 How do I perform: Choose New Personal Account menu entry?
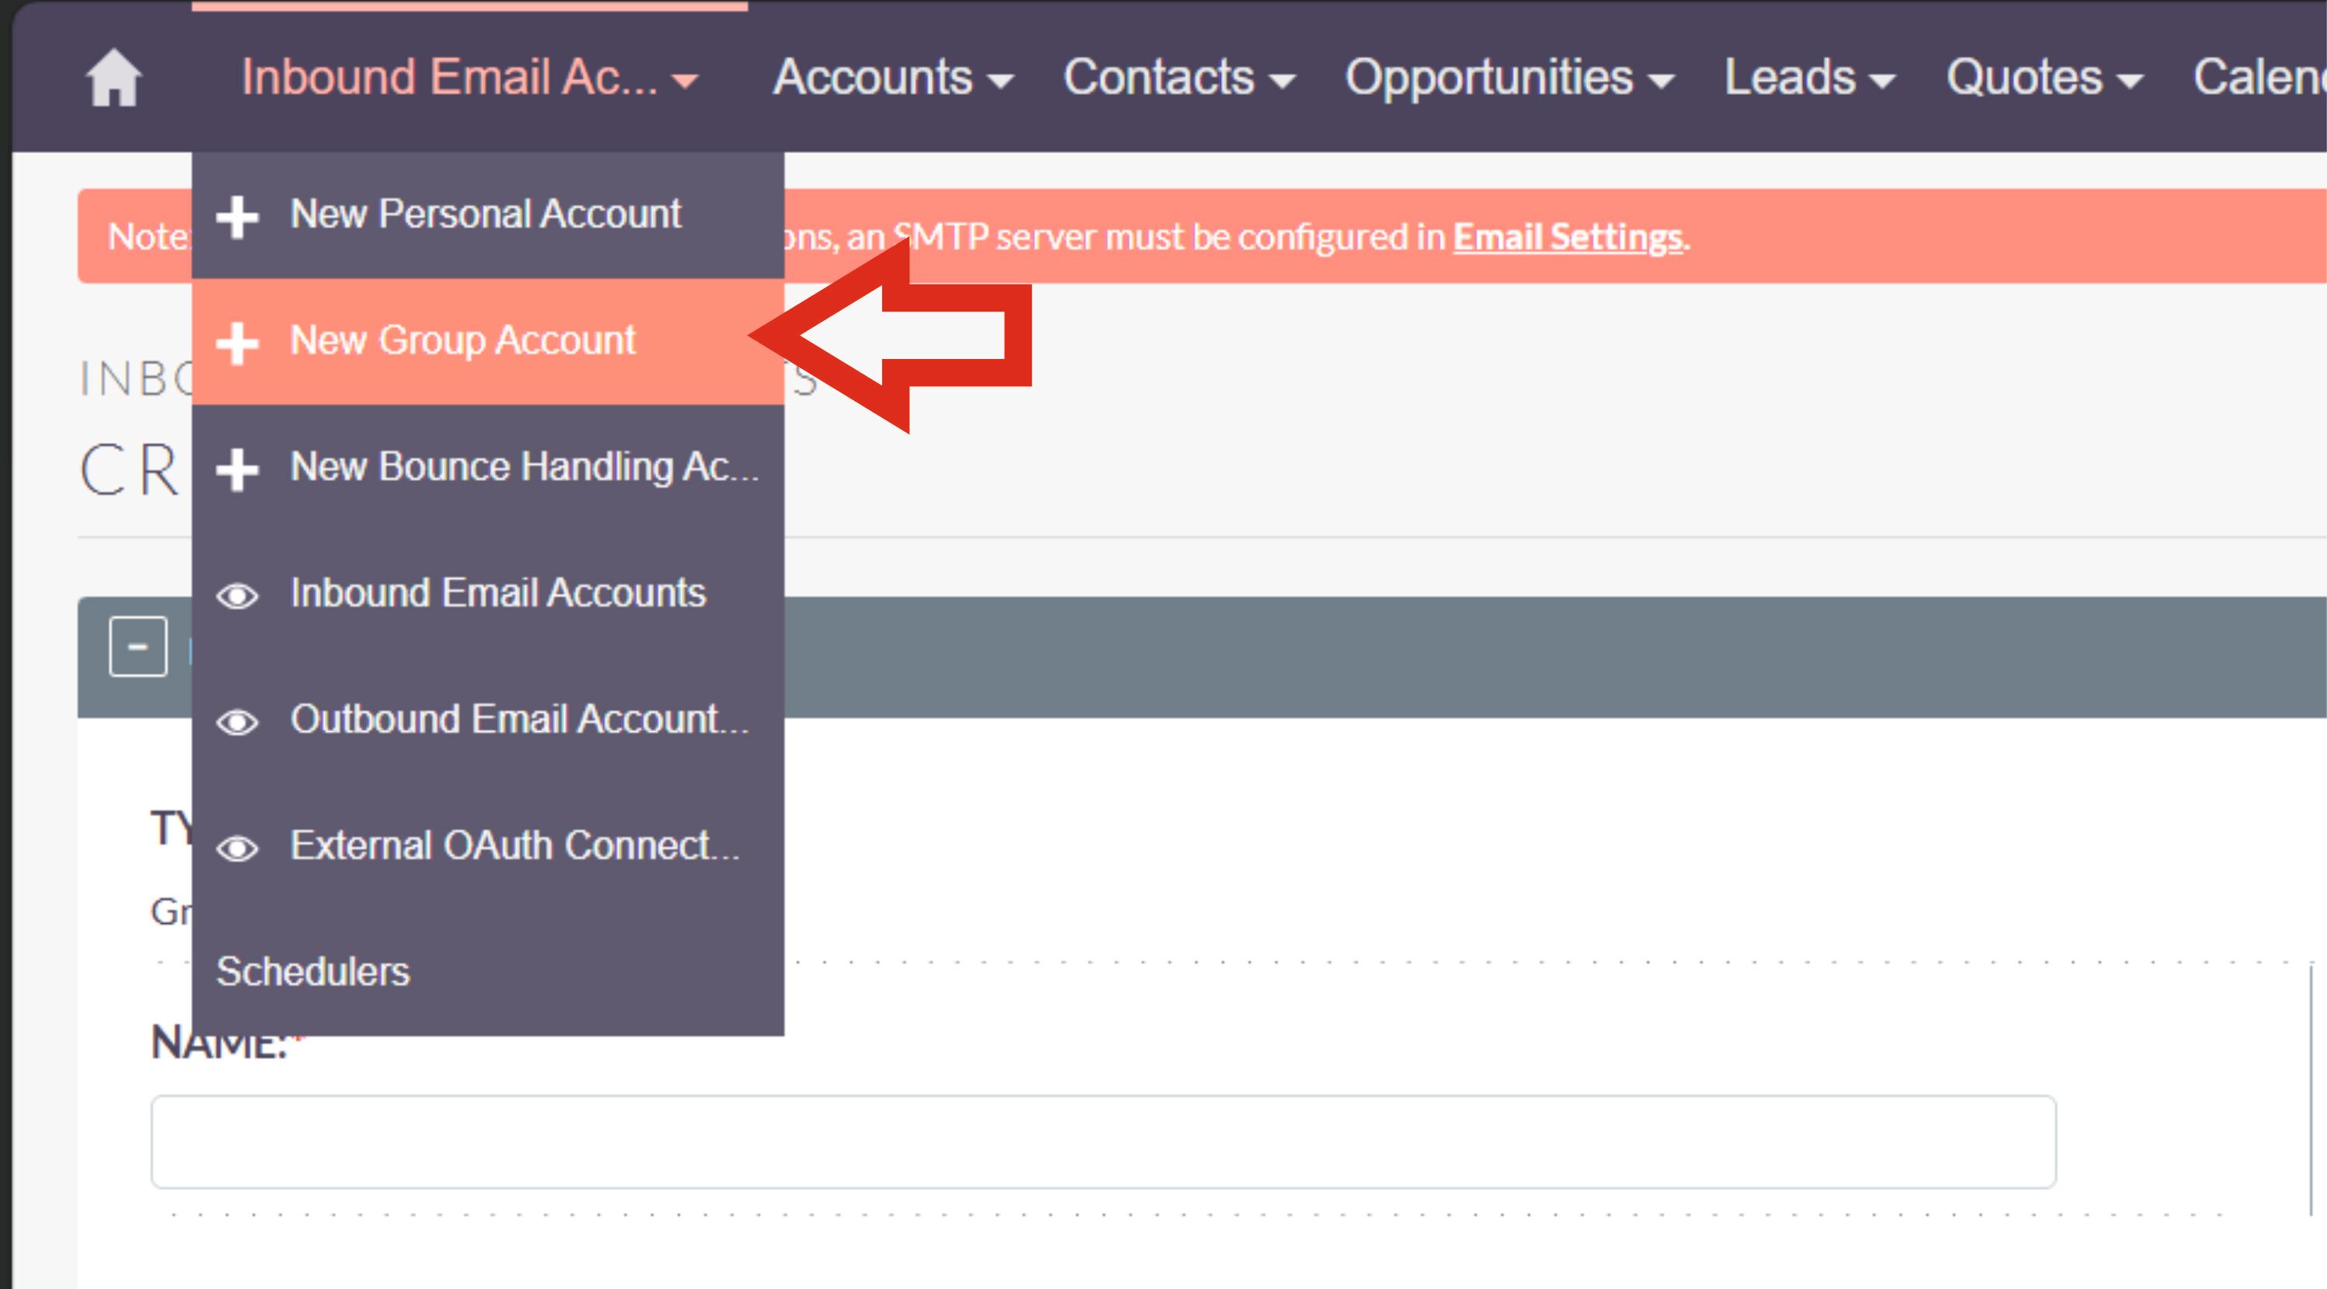pos(485,214)
